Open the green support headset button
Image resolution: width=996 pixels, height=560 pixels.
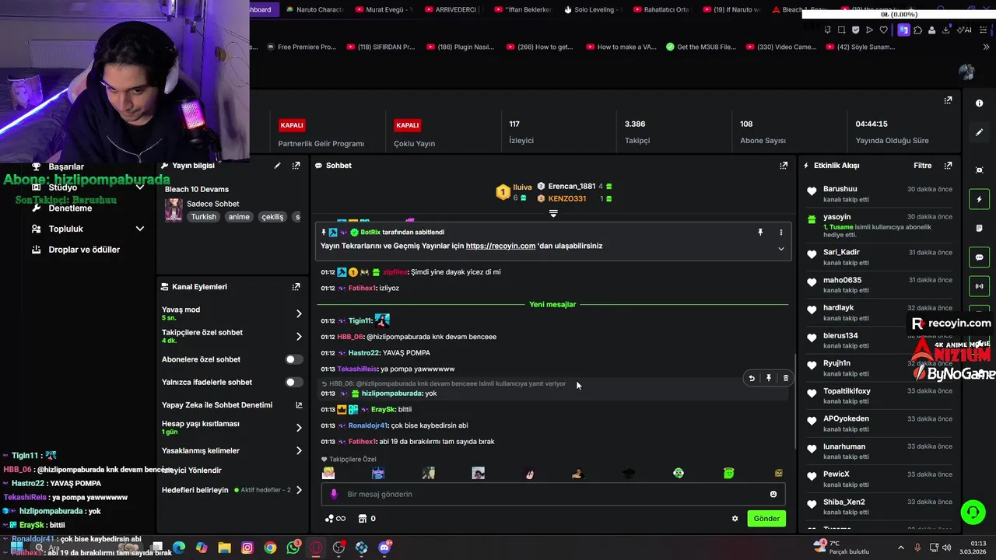pyautogui.click(x=973, y=512)
